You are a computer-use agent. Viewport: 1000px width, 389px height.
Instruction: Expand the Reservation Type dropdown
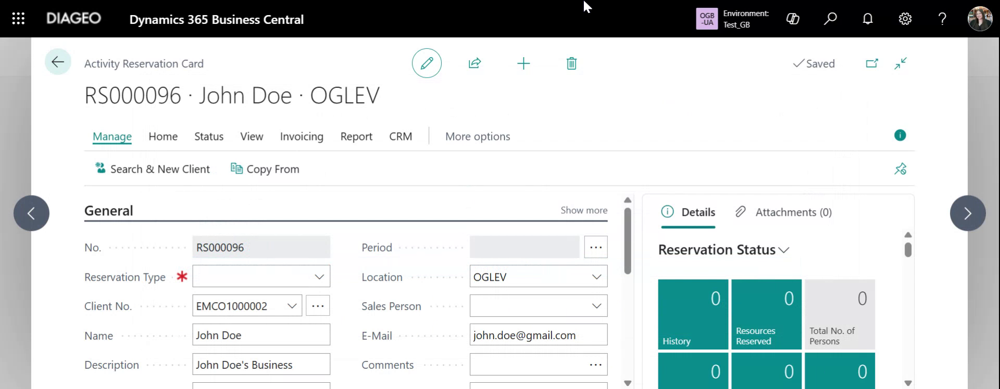point(319,277)
